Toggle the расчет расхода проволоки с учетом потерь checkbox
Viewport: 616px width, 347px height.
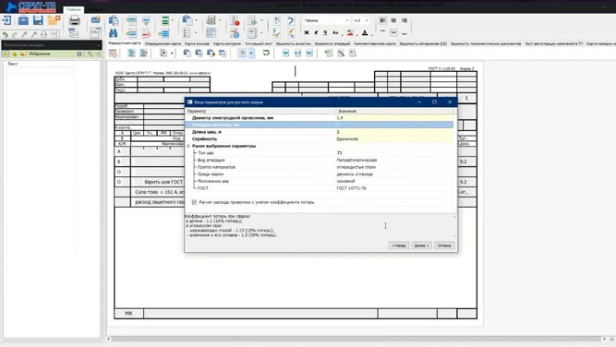pyautogui.click(x=194, y=202)
